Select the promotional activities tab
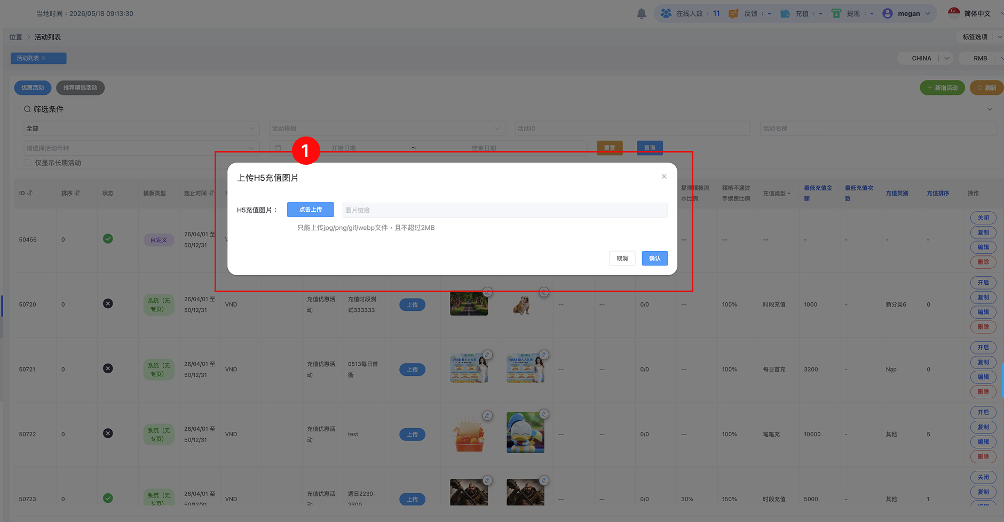The image size is (1004, 522). [x=33, y=87]
